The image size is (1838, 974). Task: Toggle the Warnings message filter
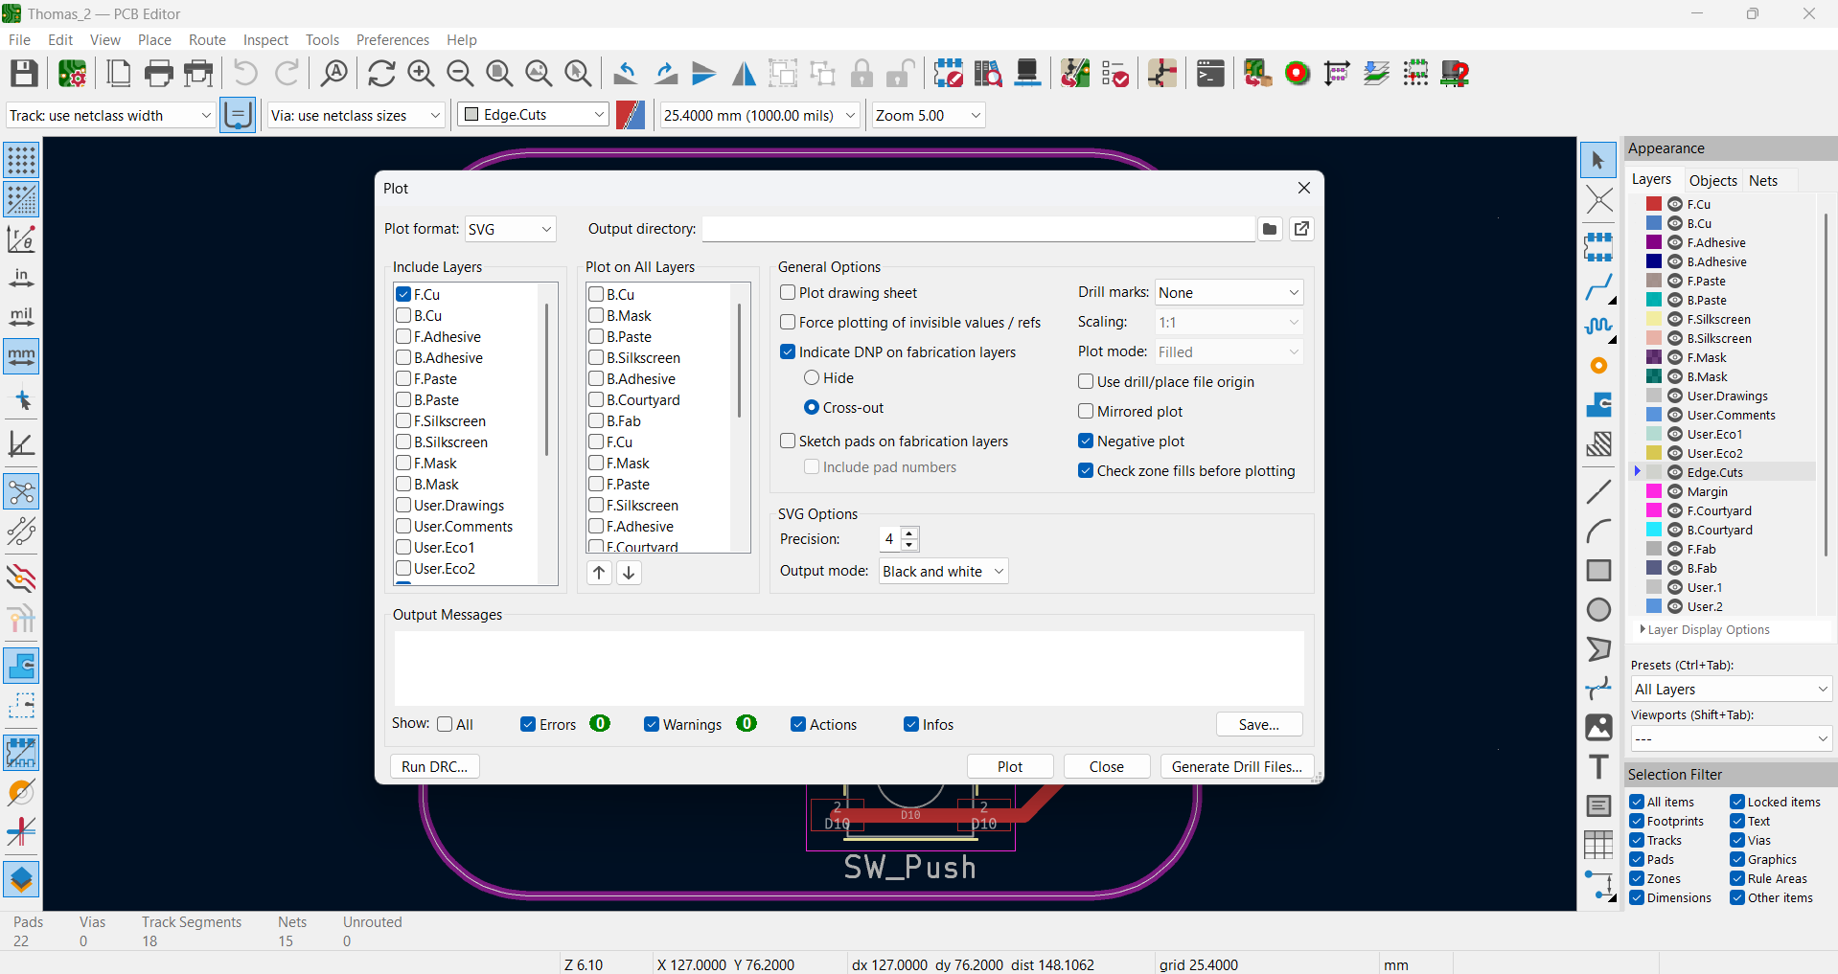tap(652, 724)
